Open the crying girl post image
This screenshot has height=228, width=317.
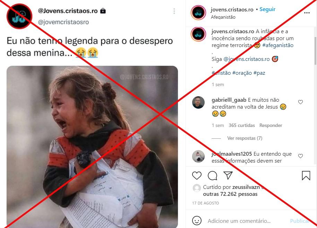coord(92,147)
